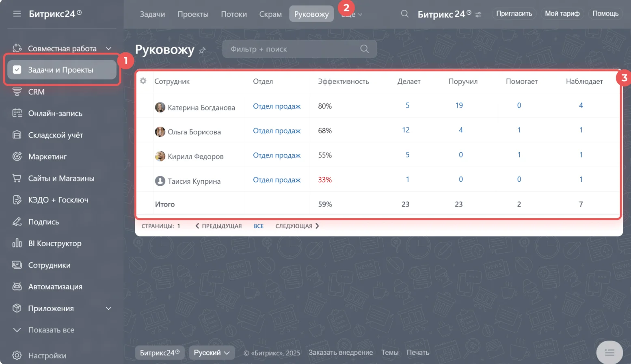
Task: Switch to the Скрам tab
Action: pos(270,14)
